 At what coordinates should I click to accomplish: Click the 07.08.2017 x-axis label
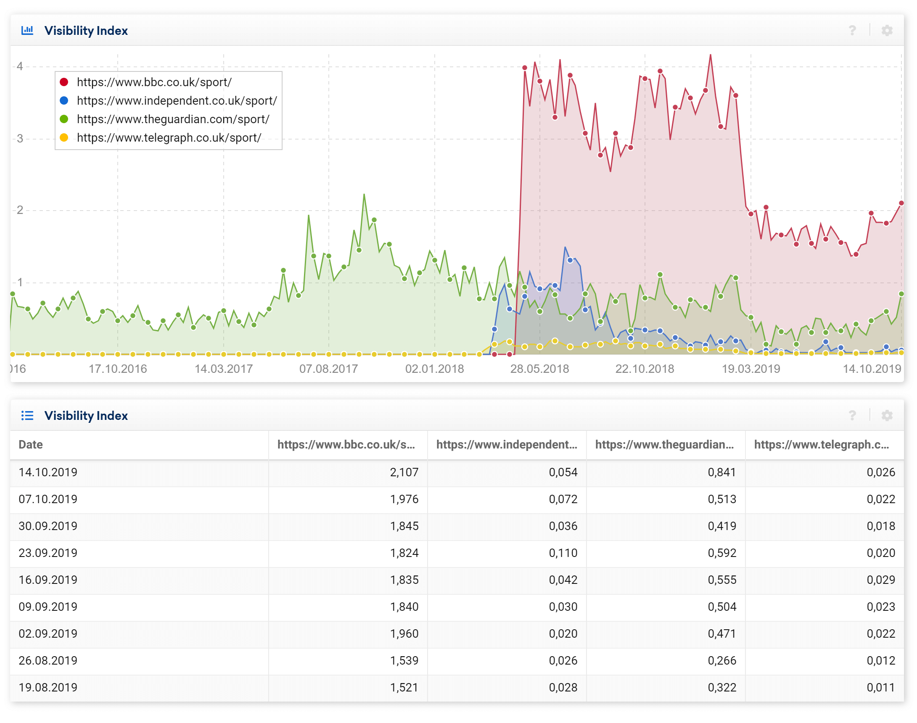click(x=328, y=369)
